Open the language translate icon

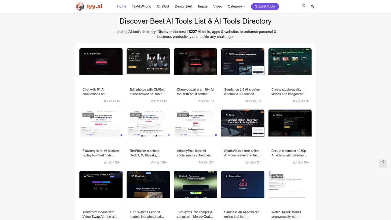tap(312, 6)
